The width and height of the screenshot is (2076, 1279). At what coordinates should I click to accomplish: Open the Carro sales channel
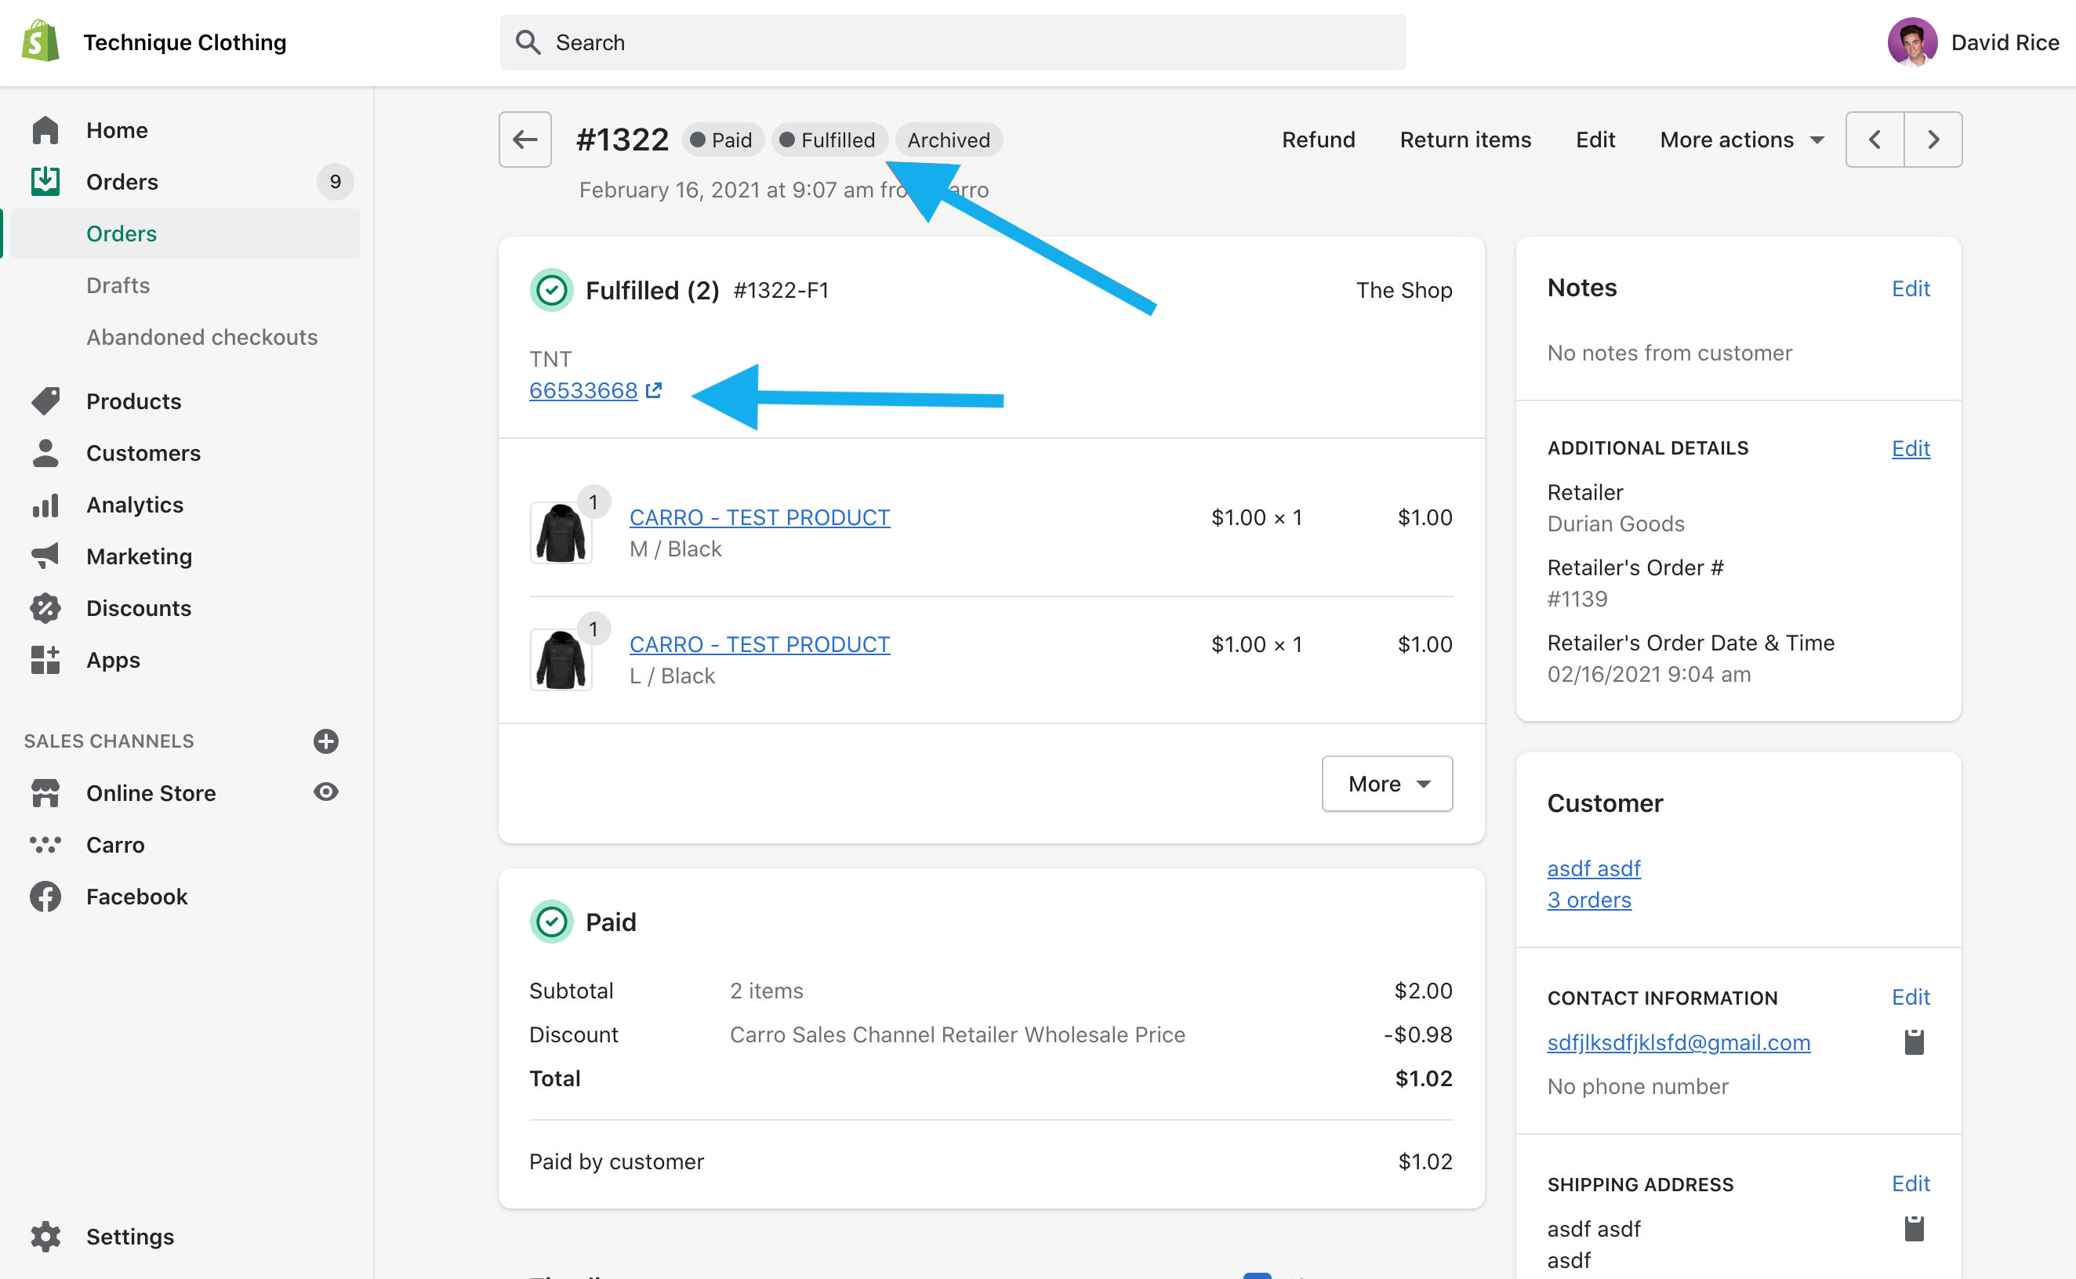[x=115, y=844]
